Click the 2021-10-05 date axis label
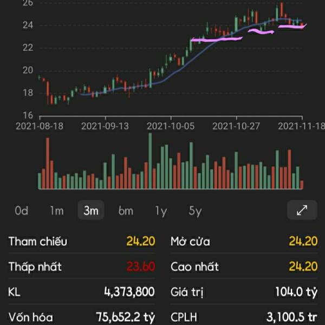 tap(171, 126)
